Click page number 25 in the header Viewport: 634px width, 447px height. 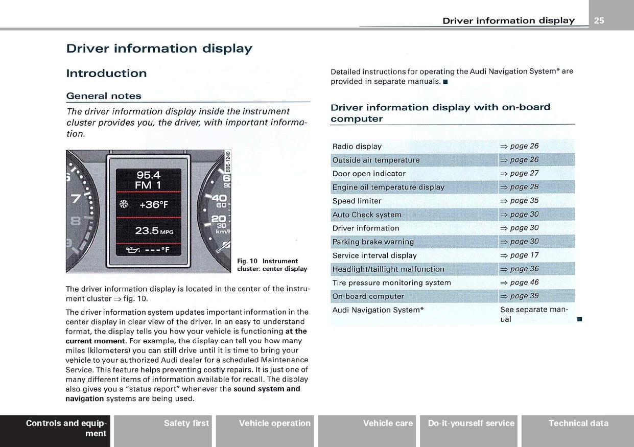(x=599, y=20)
